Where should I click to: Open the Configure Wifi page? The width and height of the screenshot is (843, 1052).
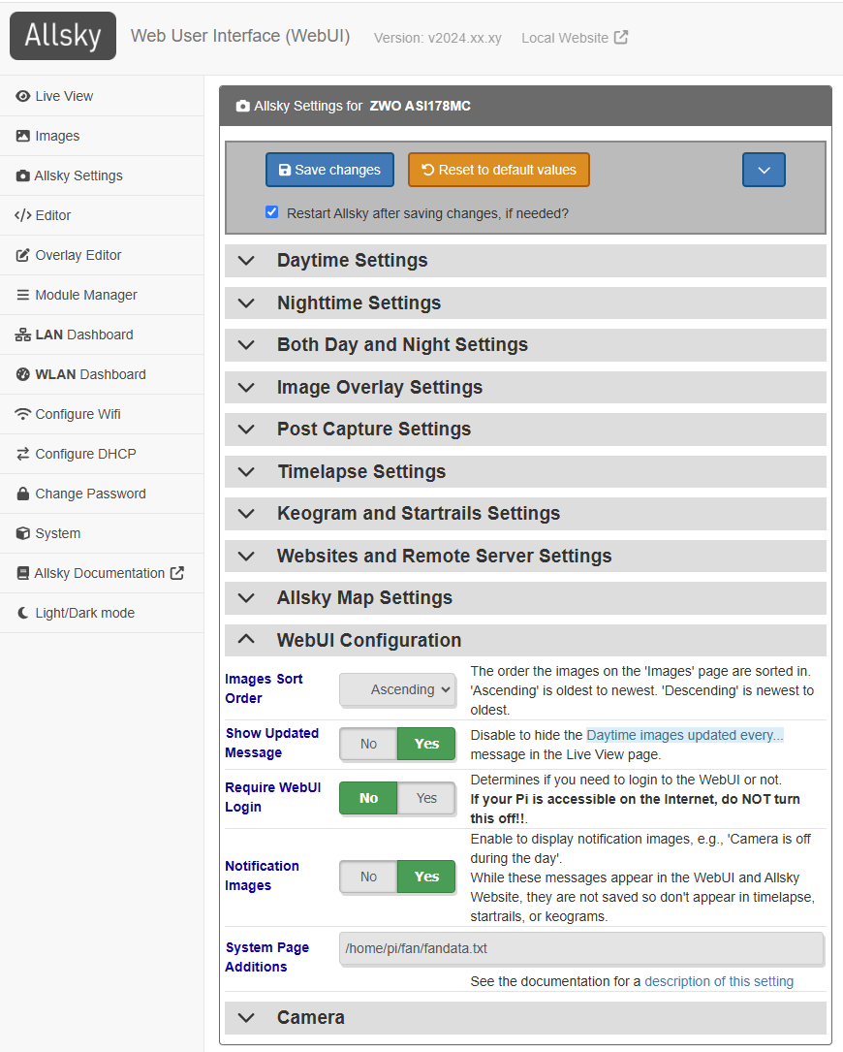click(x=73, y=414)
